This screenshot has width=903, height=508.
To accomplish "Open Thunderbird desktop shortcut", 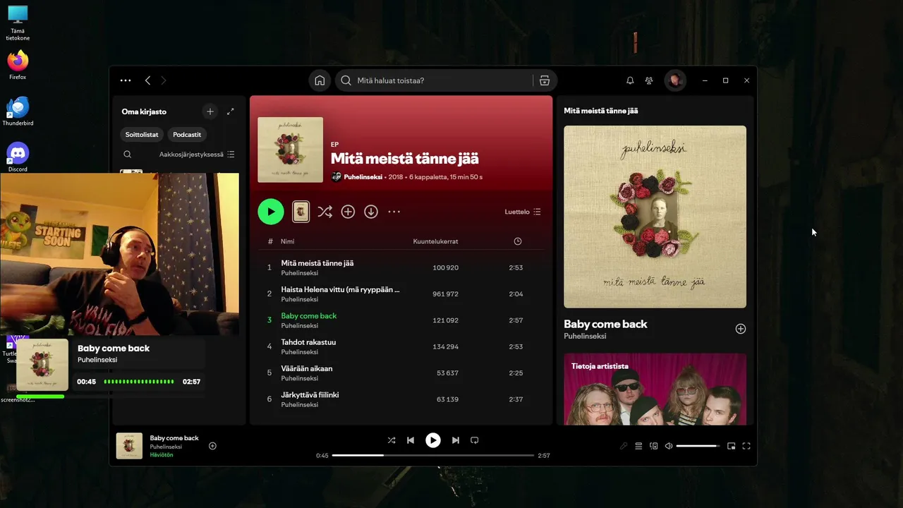I will point(18,111).
